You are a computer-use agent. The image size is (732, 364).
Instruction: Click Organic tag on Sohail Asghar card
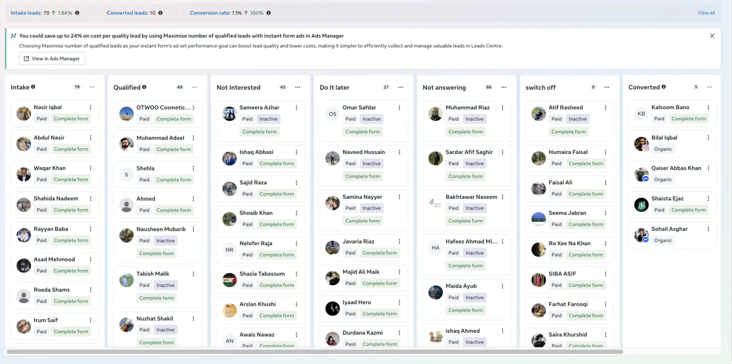663,241
